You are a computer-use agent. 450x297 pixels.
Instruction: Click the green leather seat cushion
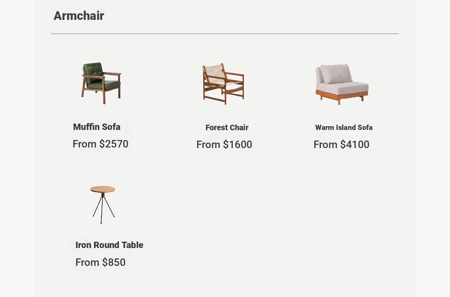pos(104,84)
